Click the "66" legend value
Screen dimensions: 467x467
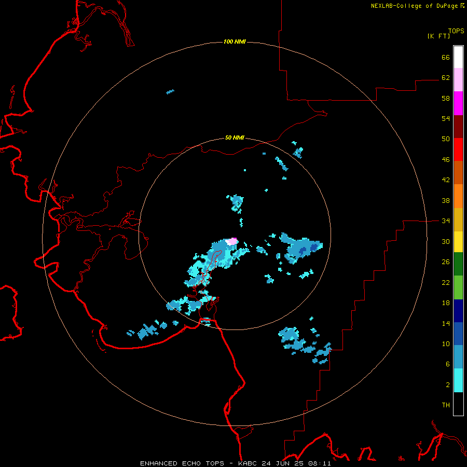coord(446,57)
